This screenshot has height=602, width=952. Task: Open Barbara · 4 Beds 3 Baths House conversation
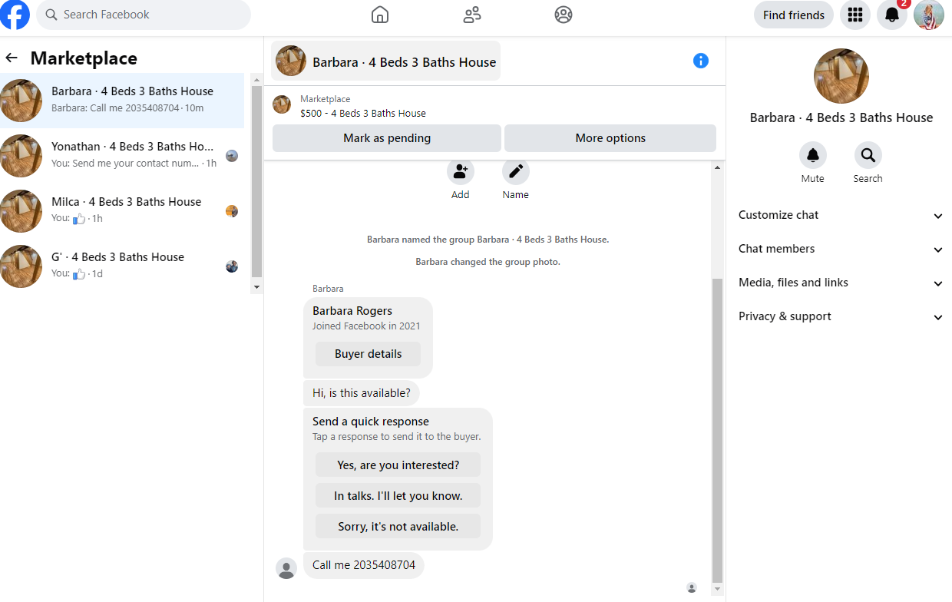[x=122, y=101]
